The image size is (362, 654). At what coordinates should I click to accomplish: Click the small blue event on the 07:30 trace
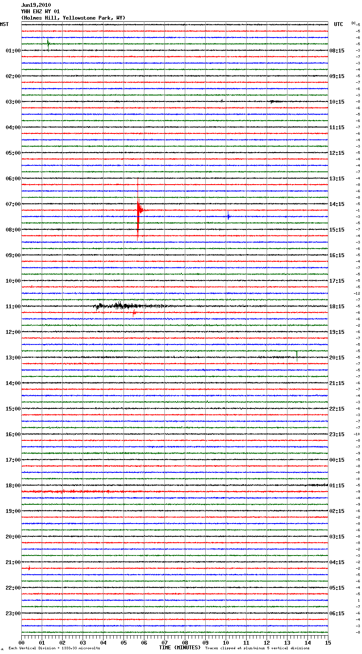229,217
